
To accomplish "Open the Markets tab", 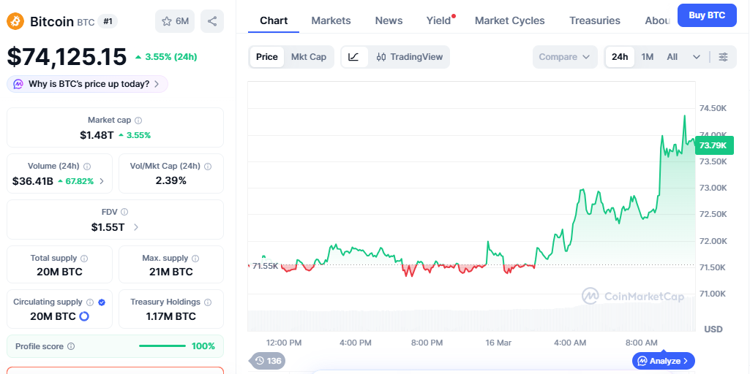I will (x=331, y=20).
